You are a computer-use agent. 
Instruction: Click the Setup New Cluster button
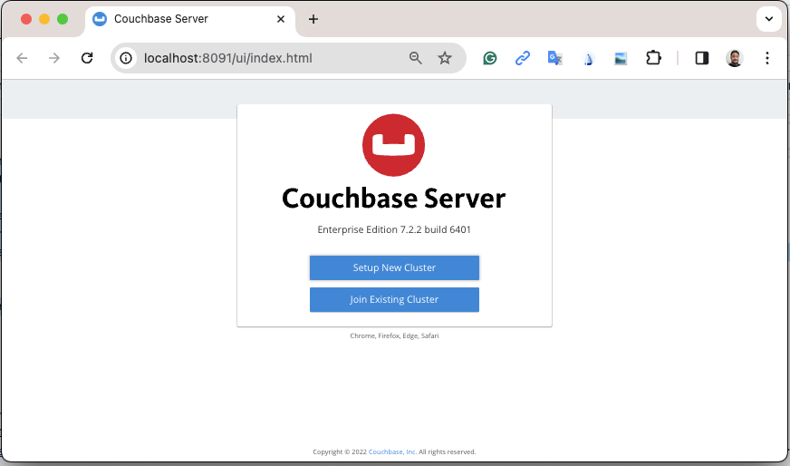point(394,267)
